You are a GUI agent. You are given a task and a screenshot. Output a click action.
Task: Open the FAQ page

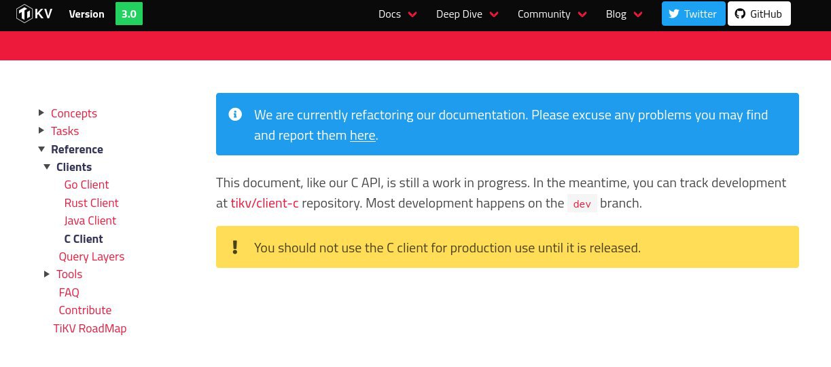click(x=69, y=292)
